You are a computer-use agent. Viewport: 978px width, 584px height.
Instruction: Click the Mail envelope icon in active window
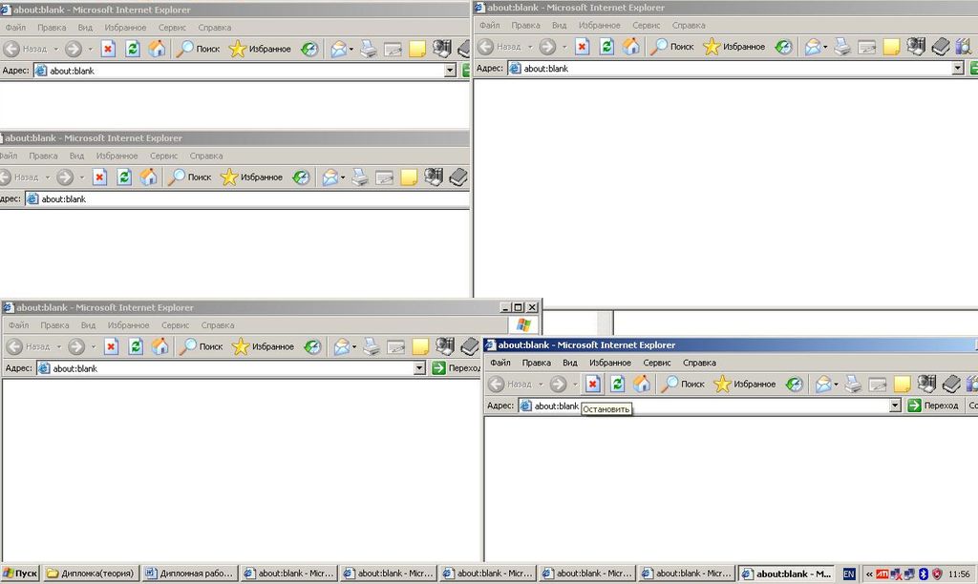tap(823, 384)
